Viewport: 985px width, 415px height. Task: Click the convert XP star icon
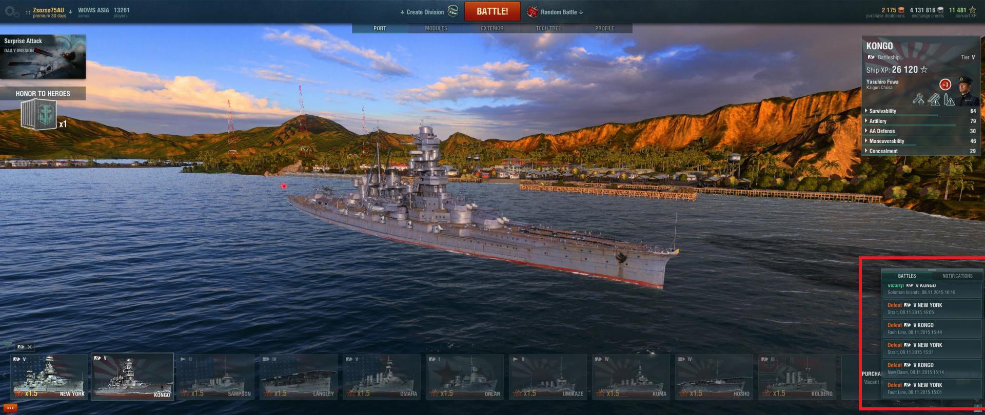pos(972,10)
